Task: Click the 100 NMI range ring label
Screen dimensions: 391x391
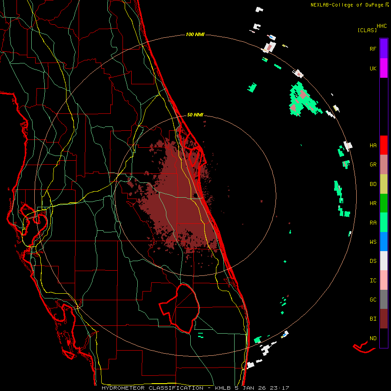Action: coord(195,34)
